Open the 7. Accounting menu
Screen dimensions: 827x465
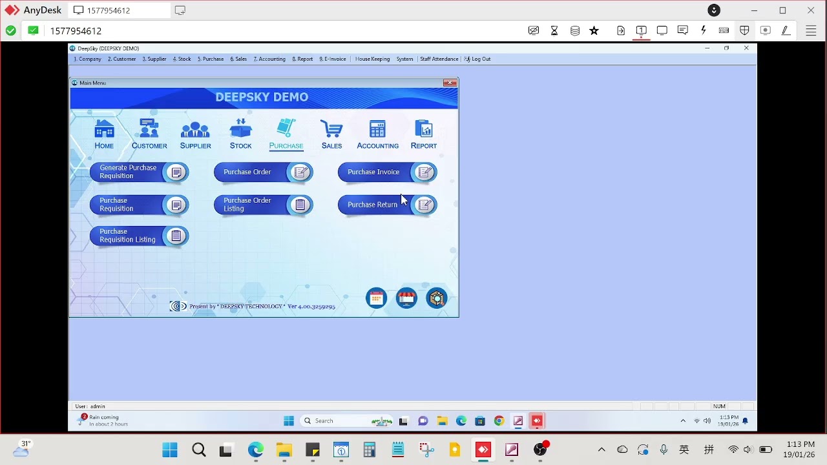269,59
